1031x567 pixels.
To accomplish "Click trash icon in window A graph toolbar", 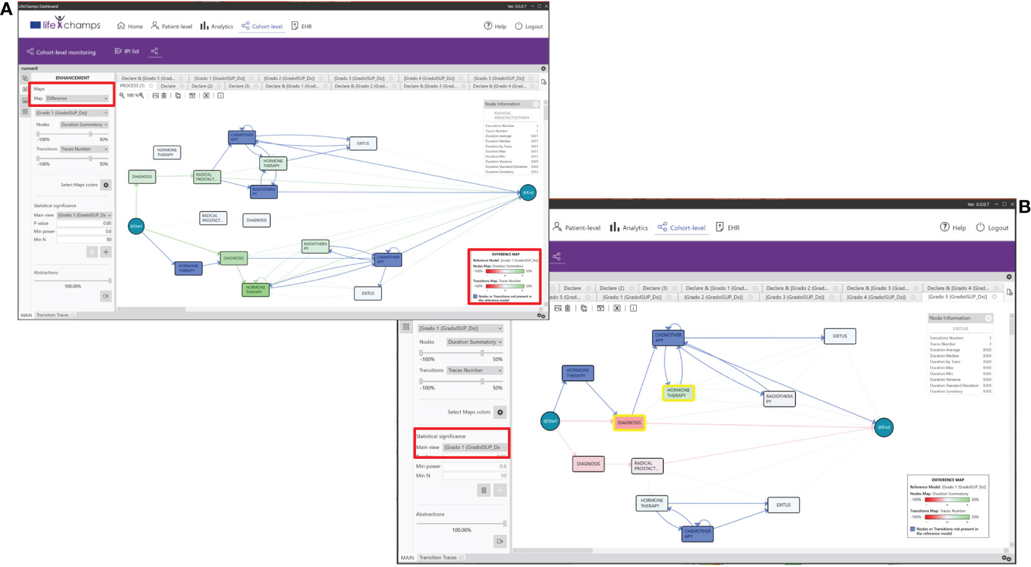I will click(x=164, y=95).
